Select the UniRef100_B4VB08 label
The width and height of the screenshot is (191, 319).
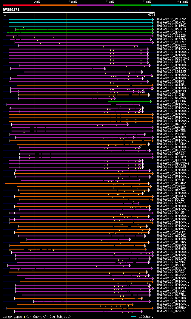click(x=171, y=98)
